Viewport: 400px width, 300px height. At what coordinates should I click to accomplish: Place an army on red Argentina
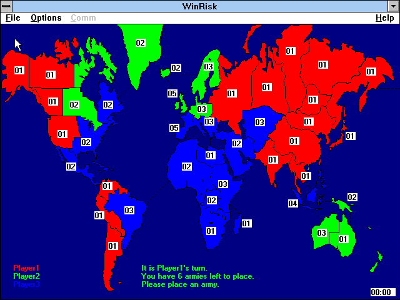pyautogui.click(x=112, y=246)
